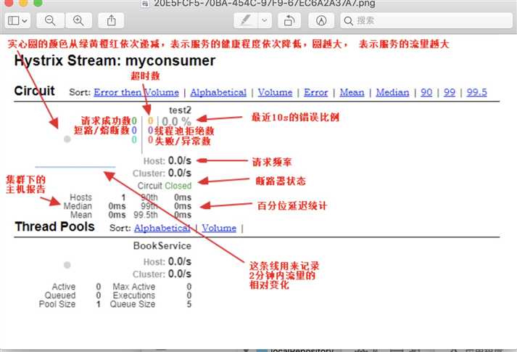Expand the highlight color dropdown arrow
This screenshot has height=352, width=517.
(264, 21)
